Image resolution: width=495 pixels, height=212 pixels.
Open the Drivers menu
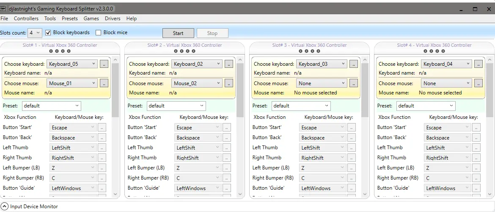tap(113, 19)
